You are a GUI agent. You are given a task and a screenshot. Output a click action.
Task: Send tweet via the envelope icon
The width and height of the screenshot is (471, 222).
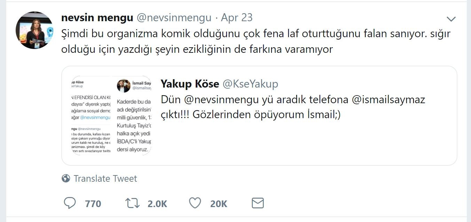pos(258,203)
